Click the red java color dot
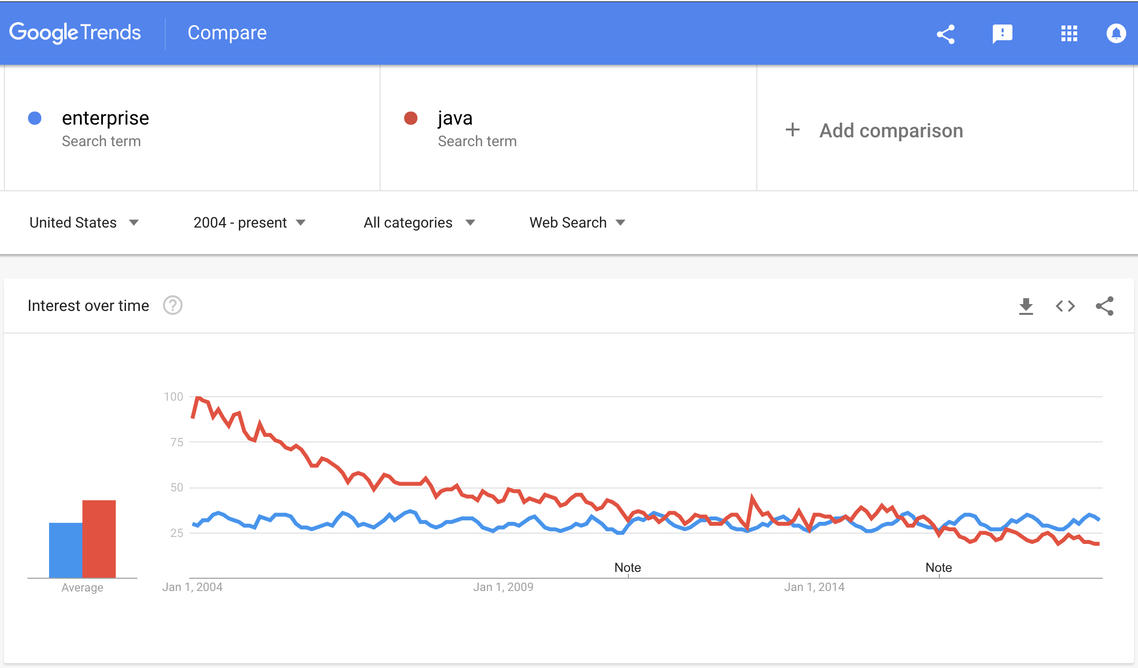This screenshot has height=668, width=1138. (411, 118)
